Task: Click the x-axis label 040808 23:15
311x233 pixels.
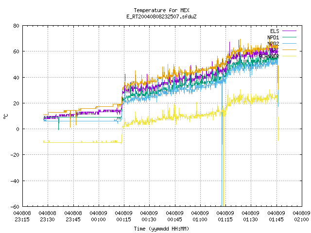Action: click(x=22, y=216)
